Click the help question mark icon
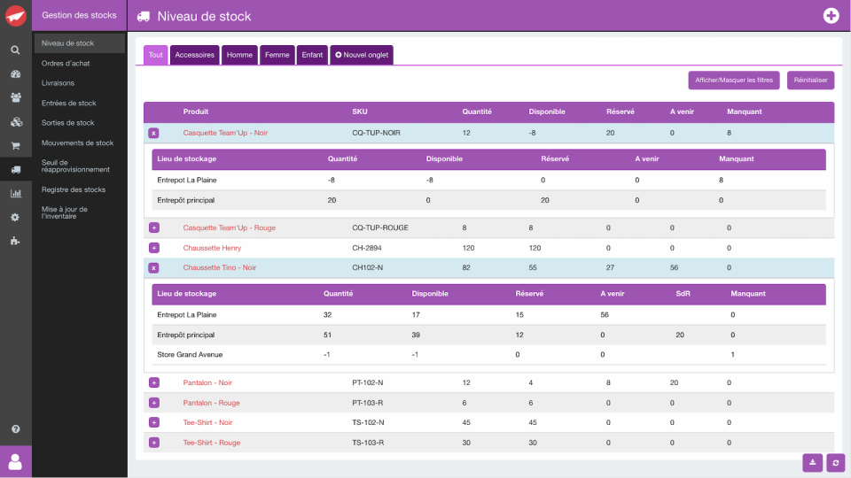Image resolution: width=851 pixels, height=478 pixels. pyautogui.click(x=15, y=428)
